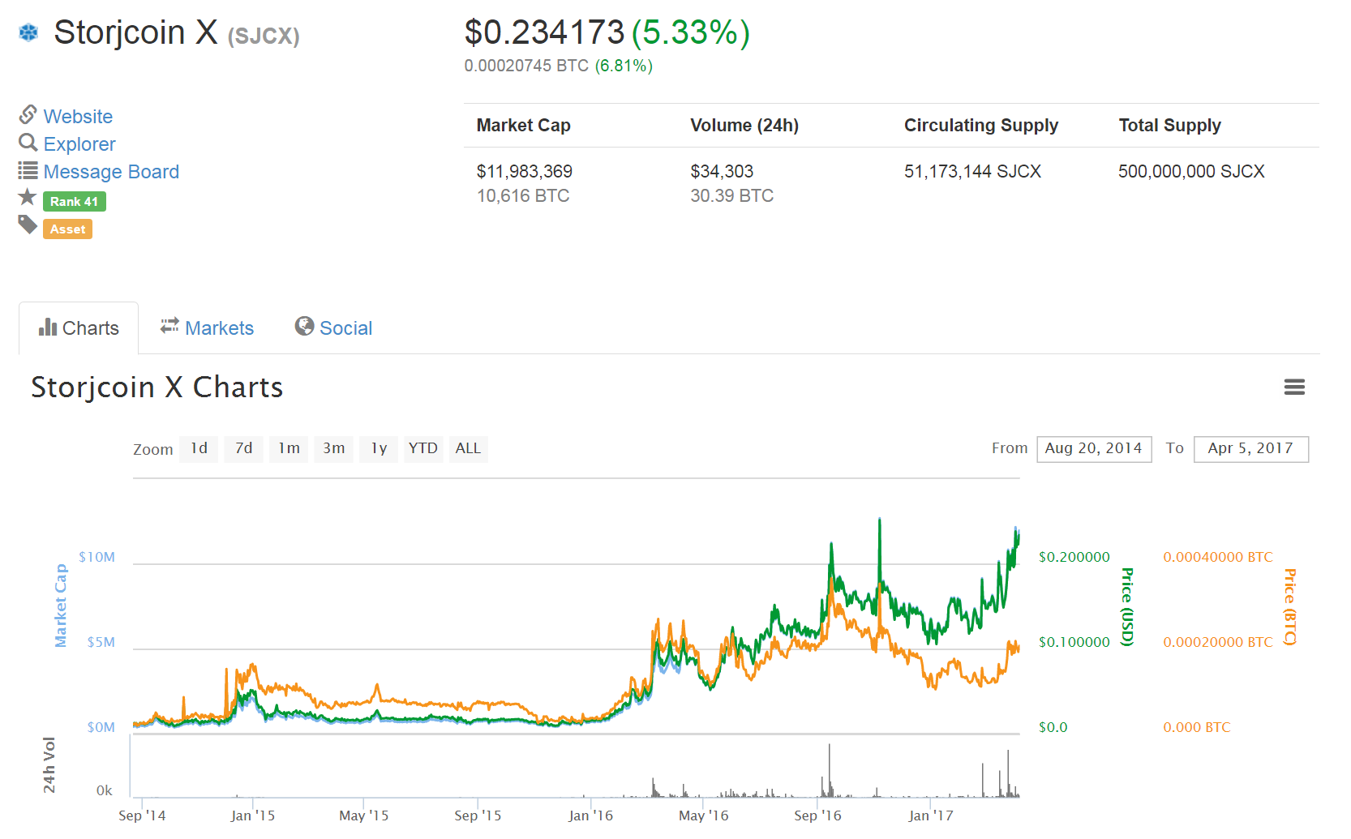Click the 0.00020745 BTC price text
1351x839 pixels.
(526, 66)
